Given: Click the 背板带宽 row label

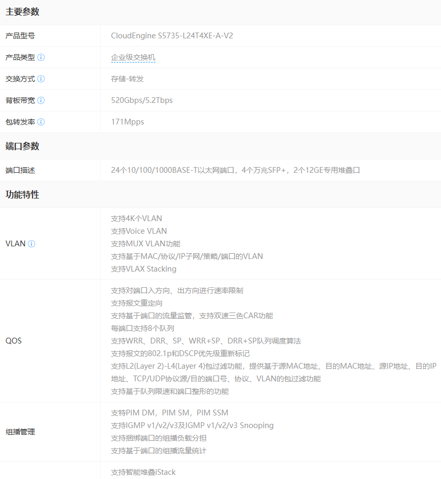Looking at the screenshot, I should [20, 100].
